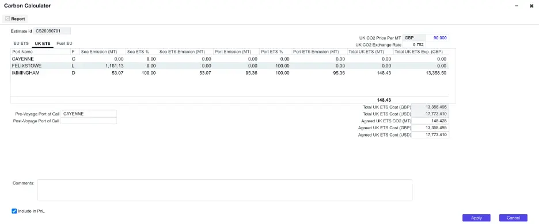This screenshot has width=539, height=224.
Task: Edit the Agreed UK ETS Cost (GBP) field
Action: point(430,128)
